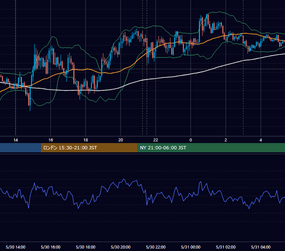285x251 pixels.
Task: Click the 5/30 18:00 time label
Action: [85, 247]
